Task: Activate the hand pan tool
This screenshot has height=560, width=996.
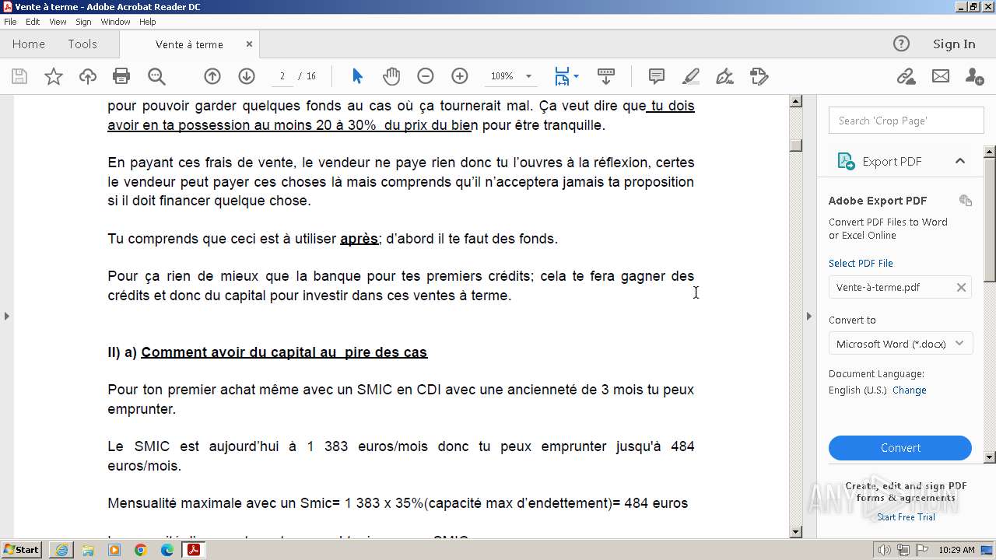Action: tap(391, 76)
